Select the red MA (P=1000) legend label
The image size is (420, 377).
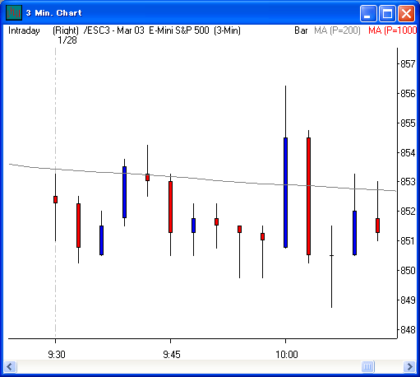click(x=392, y=30)
